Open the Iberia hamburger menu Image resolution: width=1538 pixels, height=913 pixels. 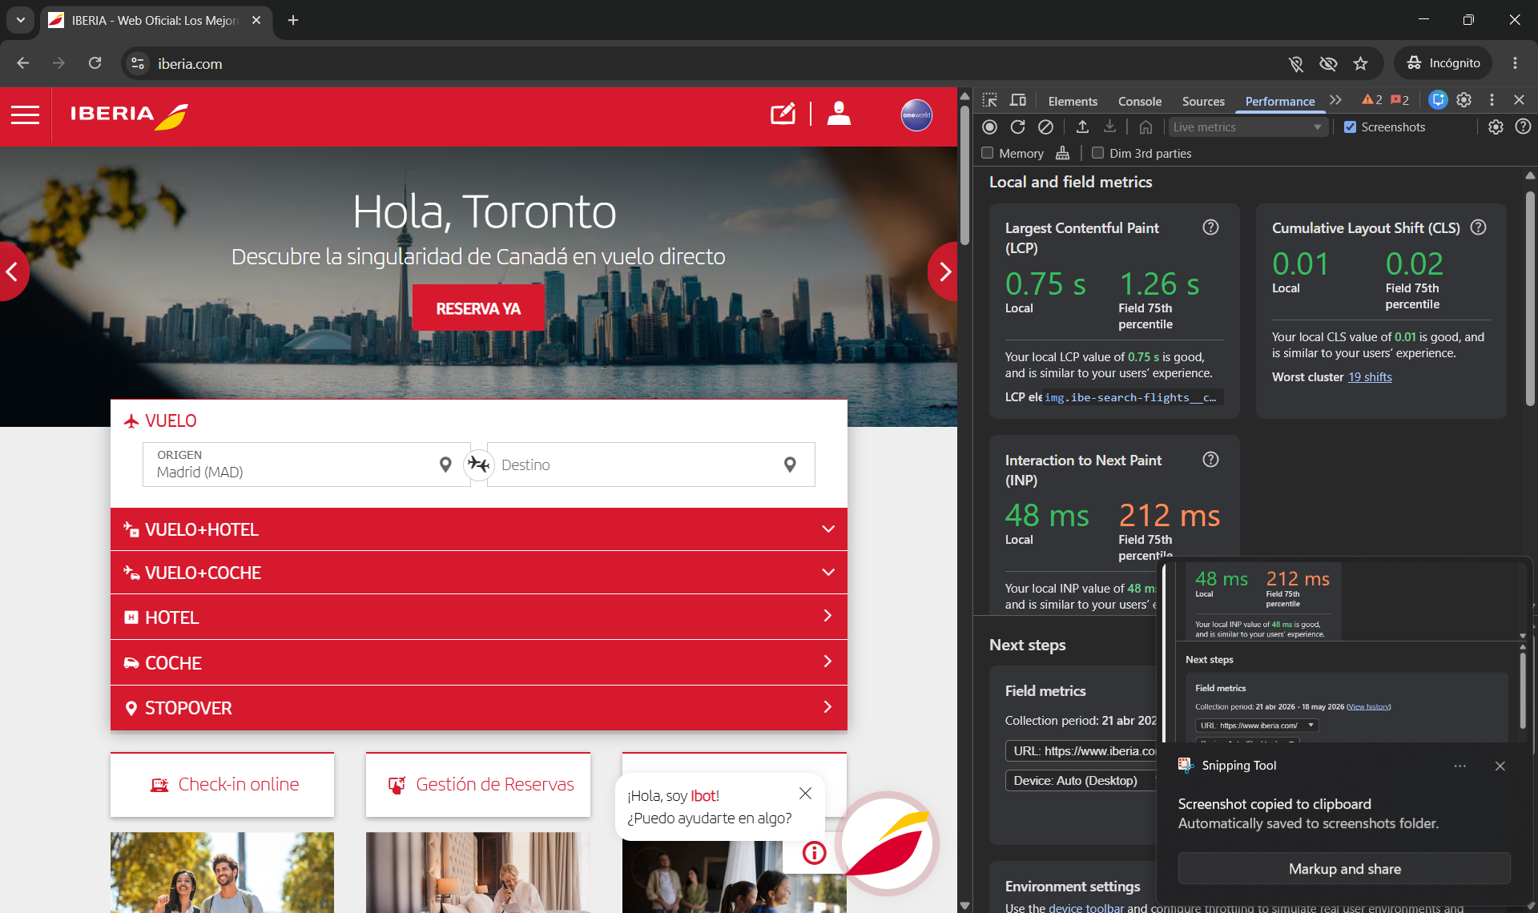(x=25, y=115)
